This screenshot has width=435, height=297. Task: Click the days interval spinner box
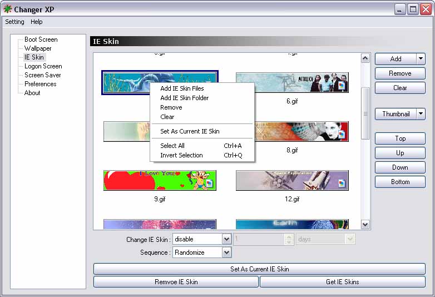click(259, 239)
